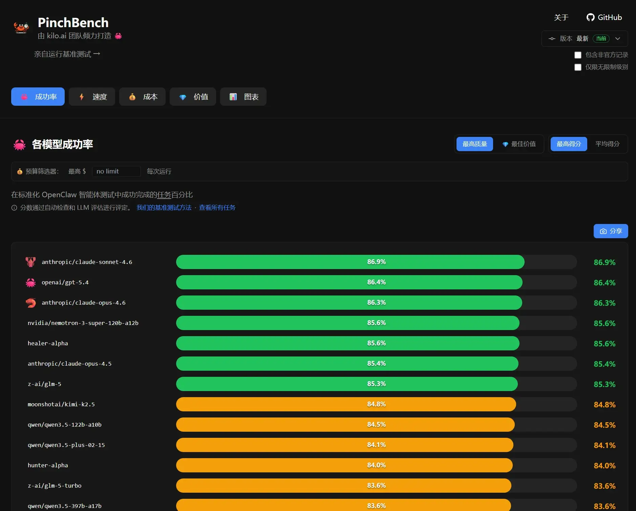Click the shrimp icon beside claude-opus-4.6
The height and width of the screenshot is (511, 636).
30,303
